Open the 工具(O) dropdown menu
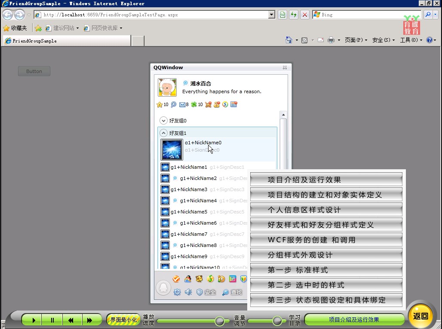This screenshot has width=442, height=329. [411, 40]
